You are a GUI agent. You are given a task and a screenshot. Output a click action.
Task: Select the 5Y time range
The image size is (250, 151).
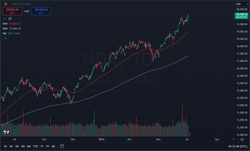click(x=47, y=146)
